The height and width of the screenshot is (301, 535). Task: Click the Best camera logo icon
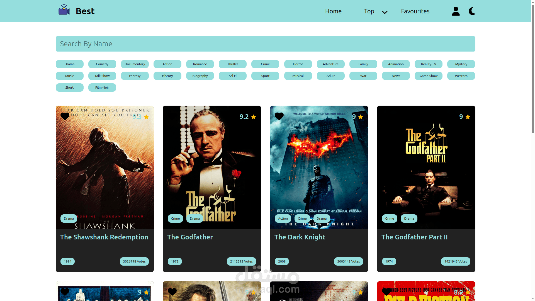point(64,10)
